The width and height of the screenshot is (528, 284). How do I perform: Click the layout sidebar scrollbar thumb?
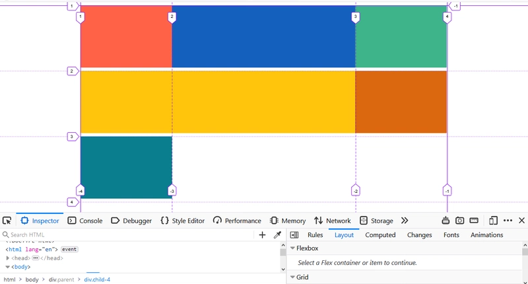525,252
